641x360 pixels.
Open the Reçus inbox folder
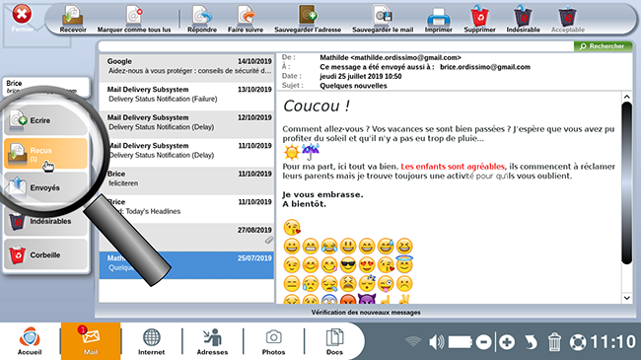(45, 154)
